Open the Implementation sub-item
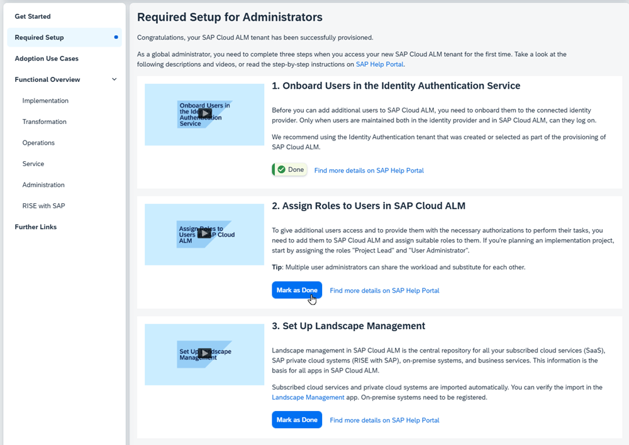This screenshot has height=445, width=629. 45,101
